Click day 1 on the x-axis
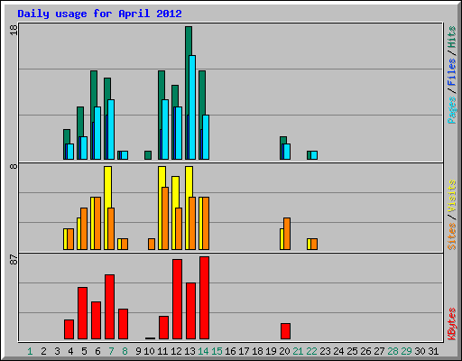The height and width of the screenshot is (361, 462). tap(30, 351)
